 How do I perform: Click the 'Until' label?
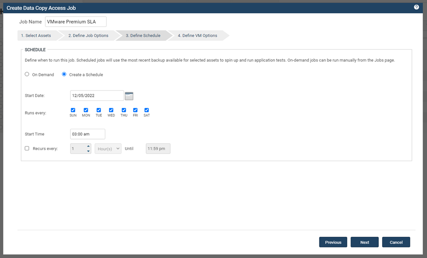[129, 148]
